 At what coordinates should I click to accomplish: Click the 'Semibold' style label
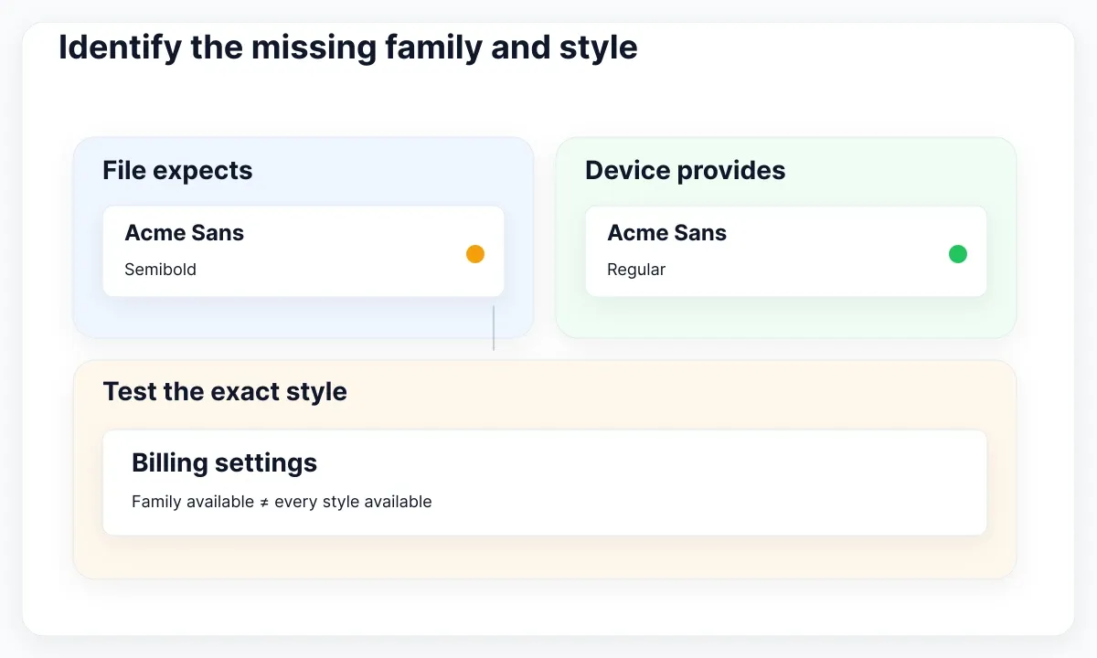(x=161, y=270)
